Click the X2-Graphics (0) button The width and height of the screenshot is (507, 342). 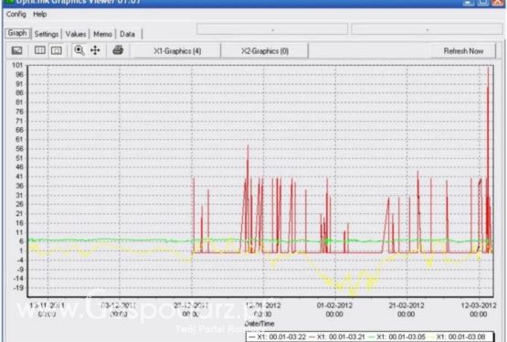pos(265,51)
